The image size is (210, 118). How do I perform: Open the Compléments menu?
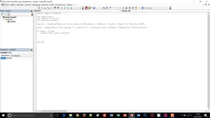[x=60, y=5]
